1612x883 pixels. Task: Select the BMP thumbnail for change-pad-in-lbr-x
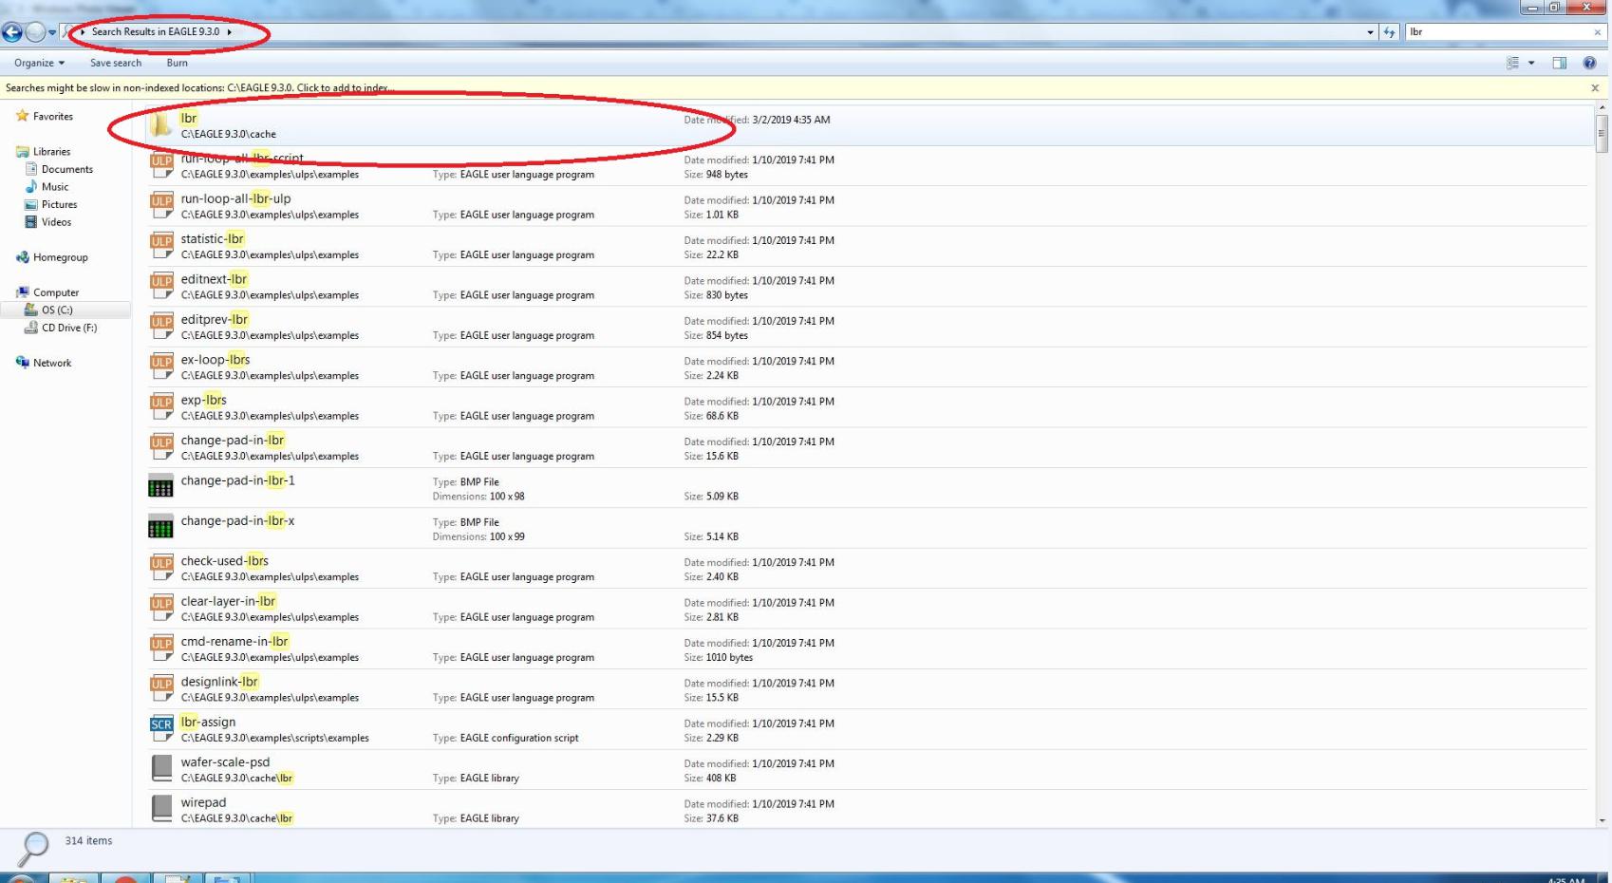tap(160, 526)
